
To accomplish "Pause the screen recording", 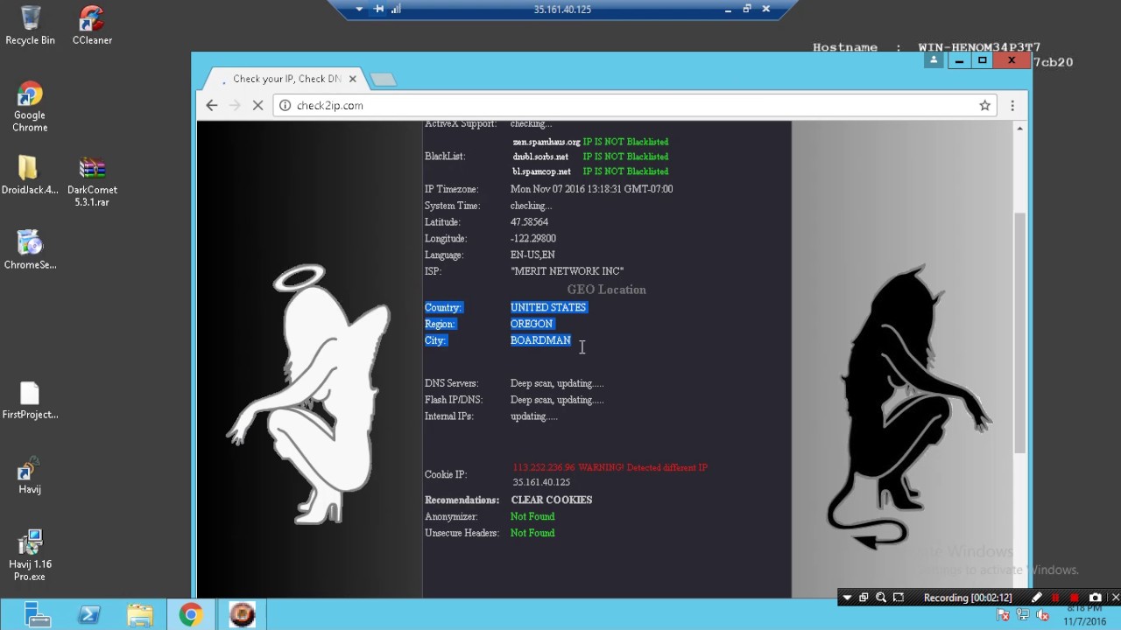I will (x=1055, y=598).
